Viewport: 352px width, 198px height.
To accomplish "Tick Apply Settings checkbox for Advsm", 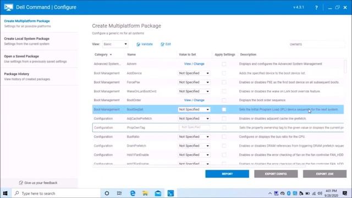I will click(x=224, y=64).
